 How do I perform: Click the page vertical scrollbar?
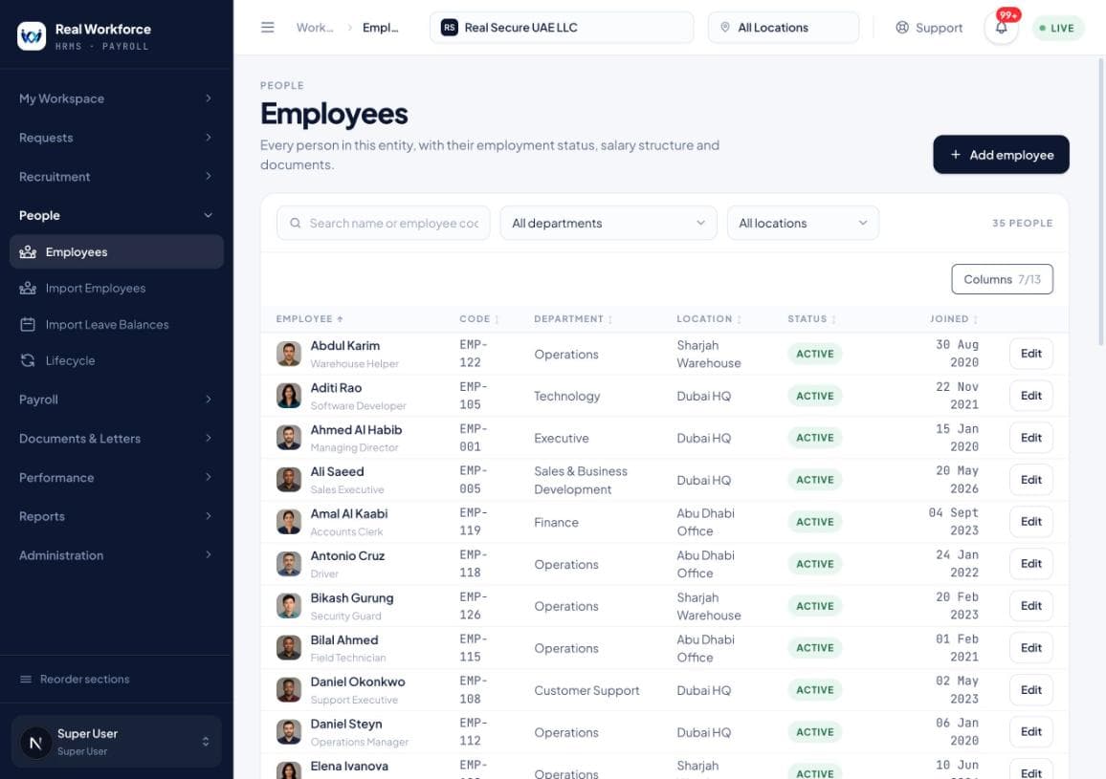tap(1101, 203)
